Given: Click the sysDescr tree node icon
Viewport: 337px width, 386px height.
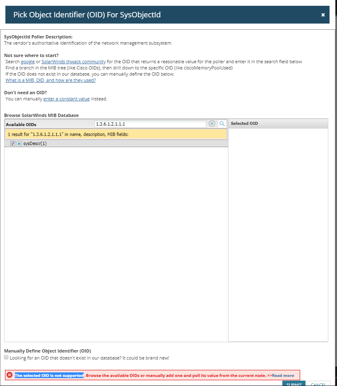Looking at the screenshot, I should (19, 143).
